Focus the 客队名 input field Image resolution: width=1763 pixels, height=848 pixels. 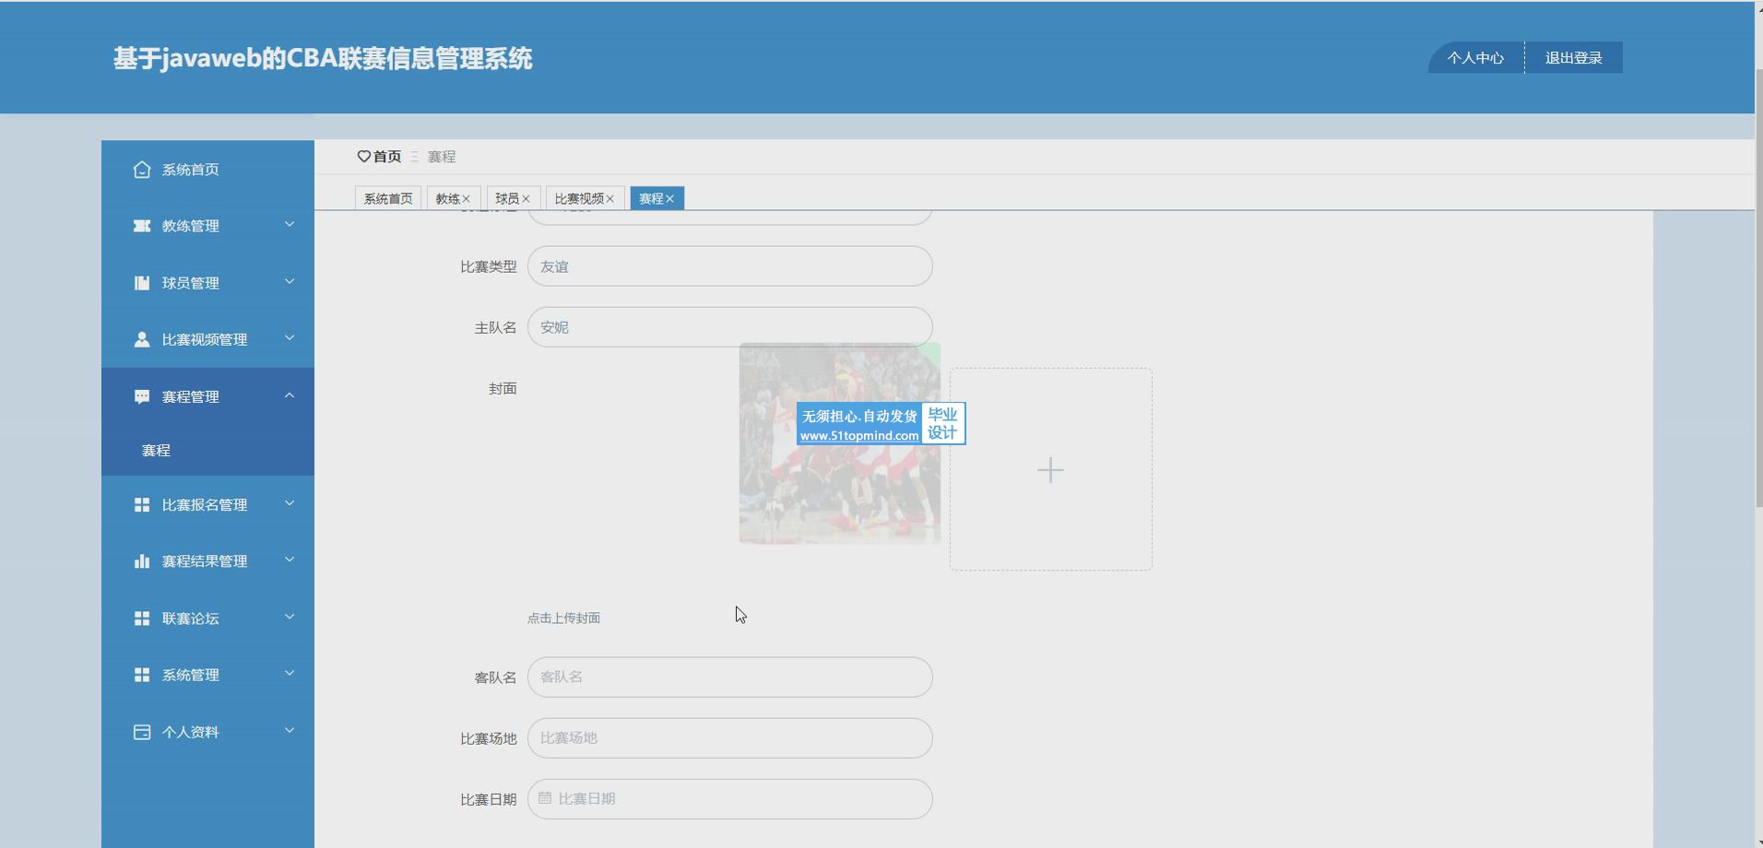pos(729,677)
